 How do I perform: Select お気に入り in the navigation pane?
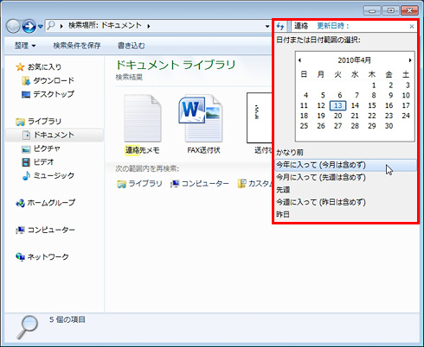click(x=44, y=67)
